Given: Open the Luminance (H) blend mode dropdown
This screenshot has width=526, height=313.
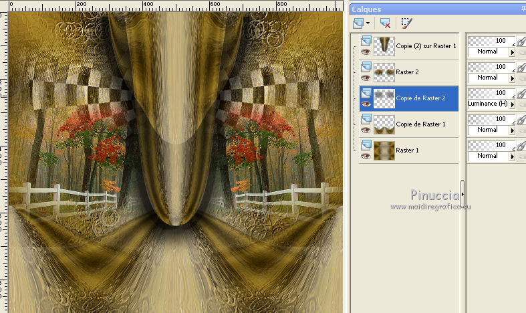Looking at the screenshot, I should coord(512,104).
